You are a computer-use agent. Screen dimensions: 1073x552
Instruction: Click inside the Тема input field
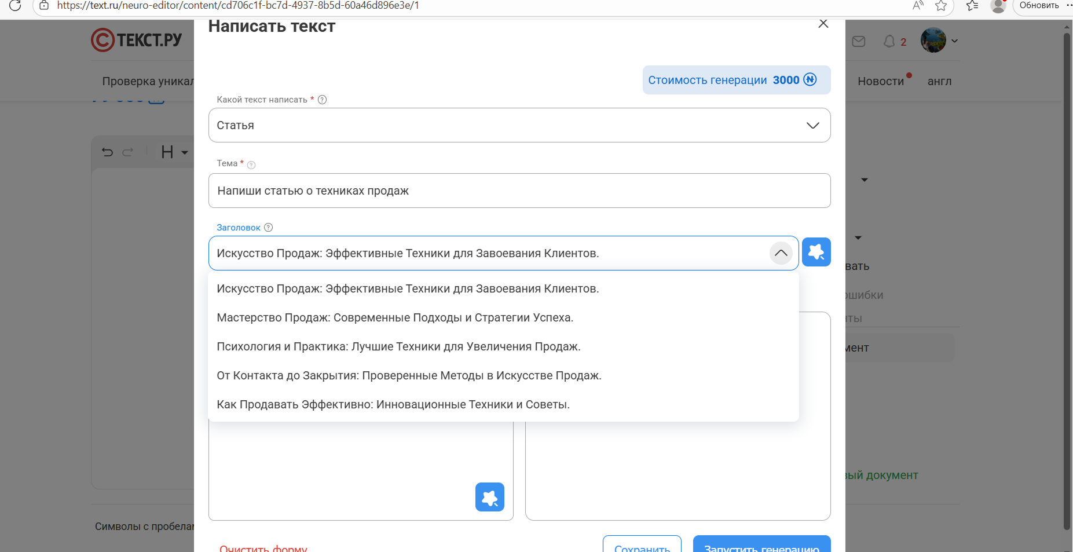[x=519, y=191]
